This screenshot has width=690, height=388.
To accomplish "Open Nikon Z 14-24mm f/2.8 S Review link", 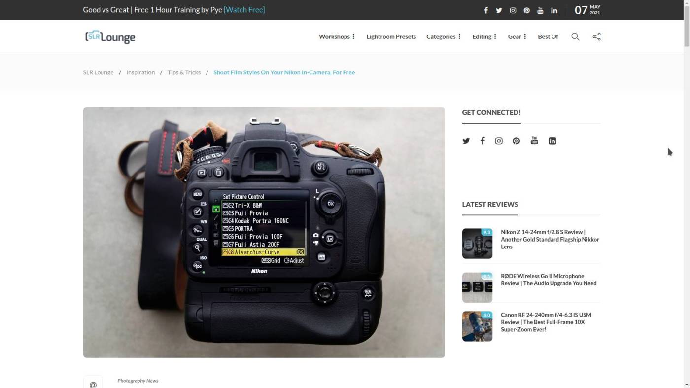I will (x=550, y=239).
